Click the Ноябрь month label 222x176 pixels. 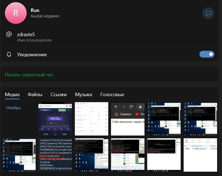tap(14, 108)
